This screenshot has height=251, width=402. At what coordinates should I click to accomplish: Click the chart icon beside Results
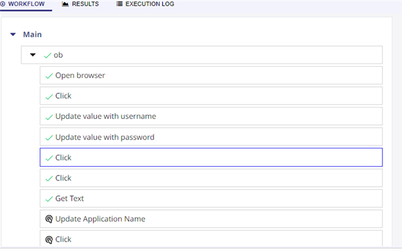tap(65, 4)
